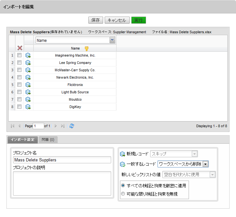Select すべての検証と拘束を厳密に適用 radio option
Screen dimensions: 236x217
[x=123, y=185]
